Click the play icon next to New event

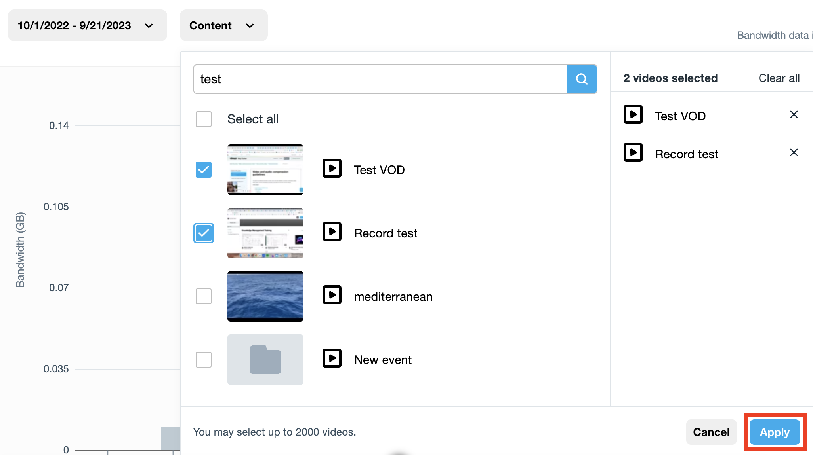pyautogui.click(x=332, y=359)
